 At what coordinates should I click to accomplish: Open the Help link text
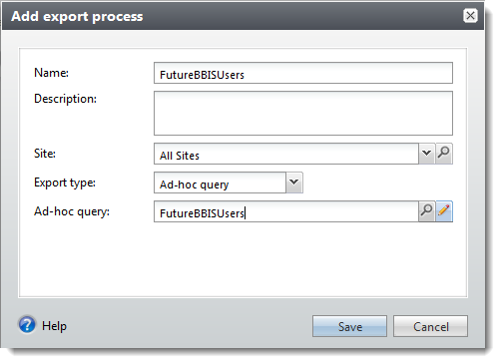click(x=54, y=326)
